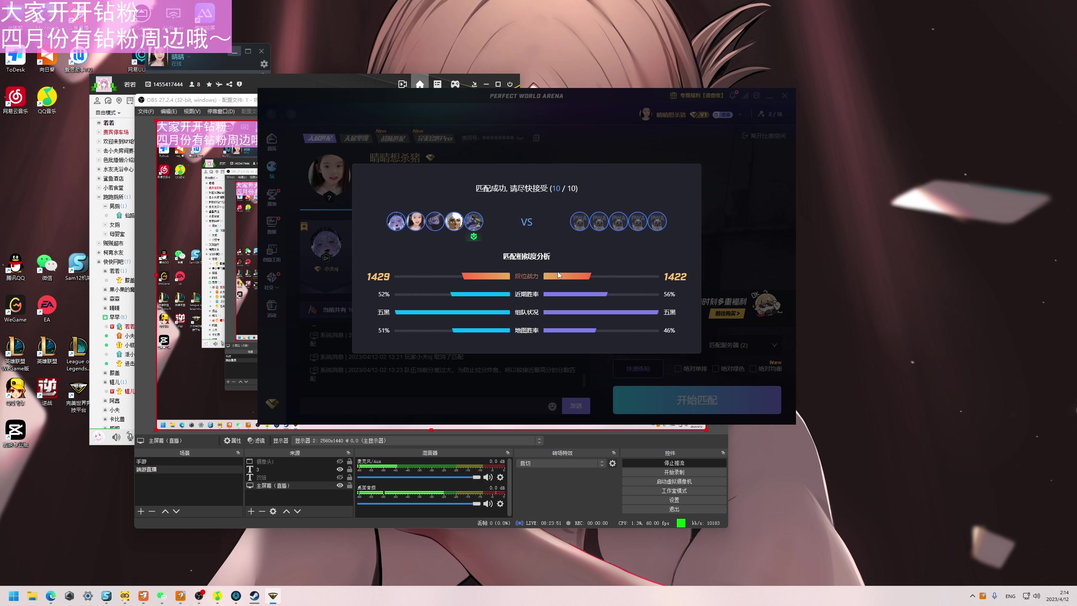
Task: Go to YY home icon
Action: (x=420, y=84)
